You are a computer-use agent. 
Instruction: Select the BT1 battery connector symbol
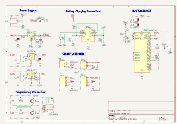coord(14,21)
